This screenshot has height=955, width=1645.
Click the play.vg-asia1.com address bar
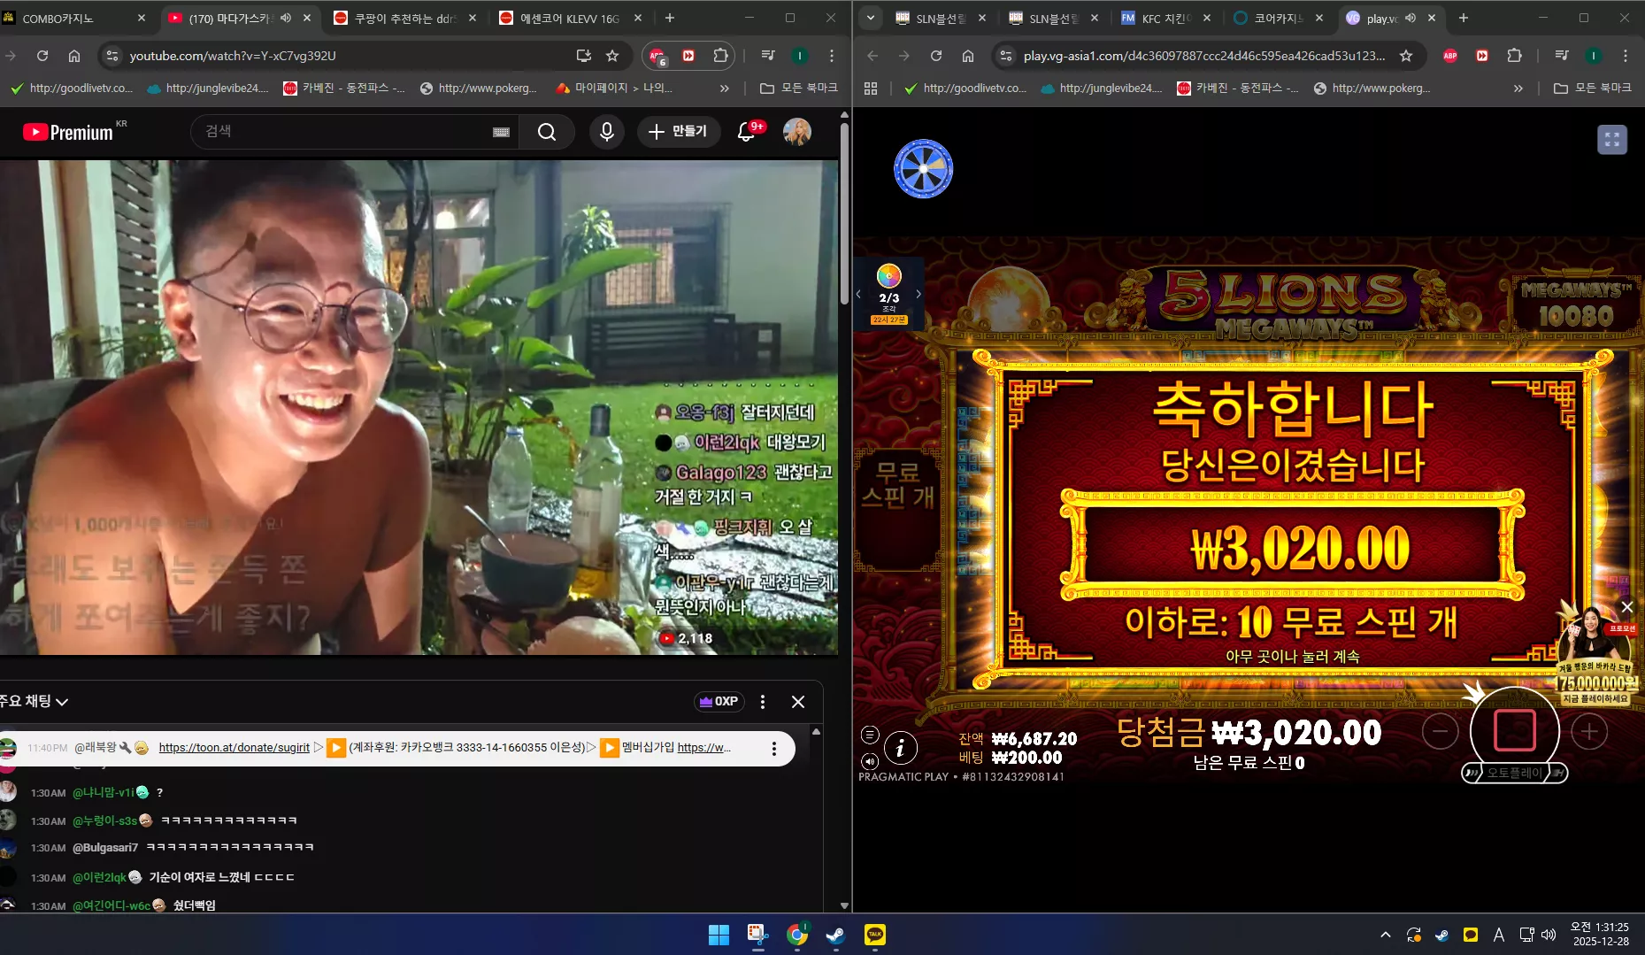pos(1203,56)
